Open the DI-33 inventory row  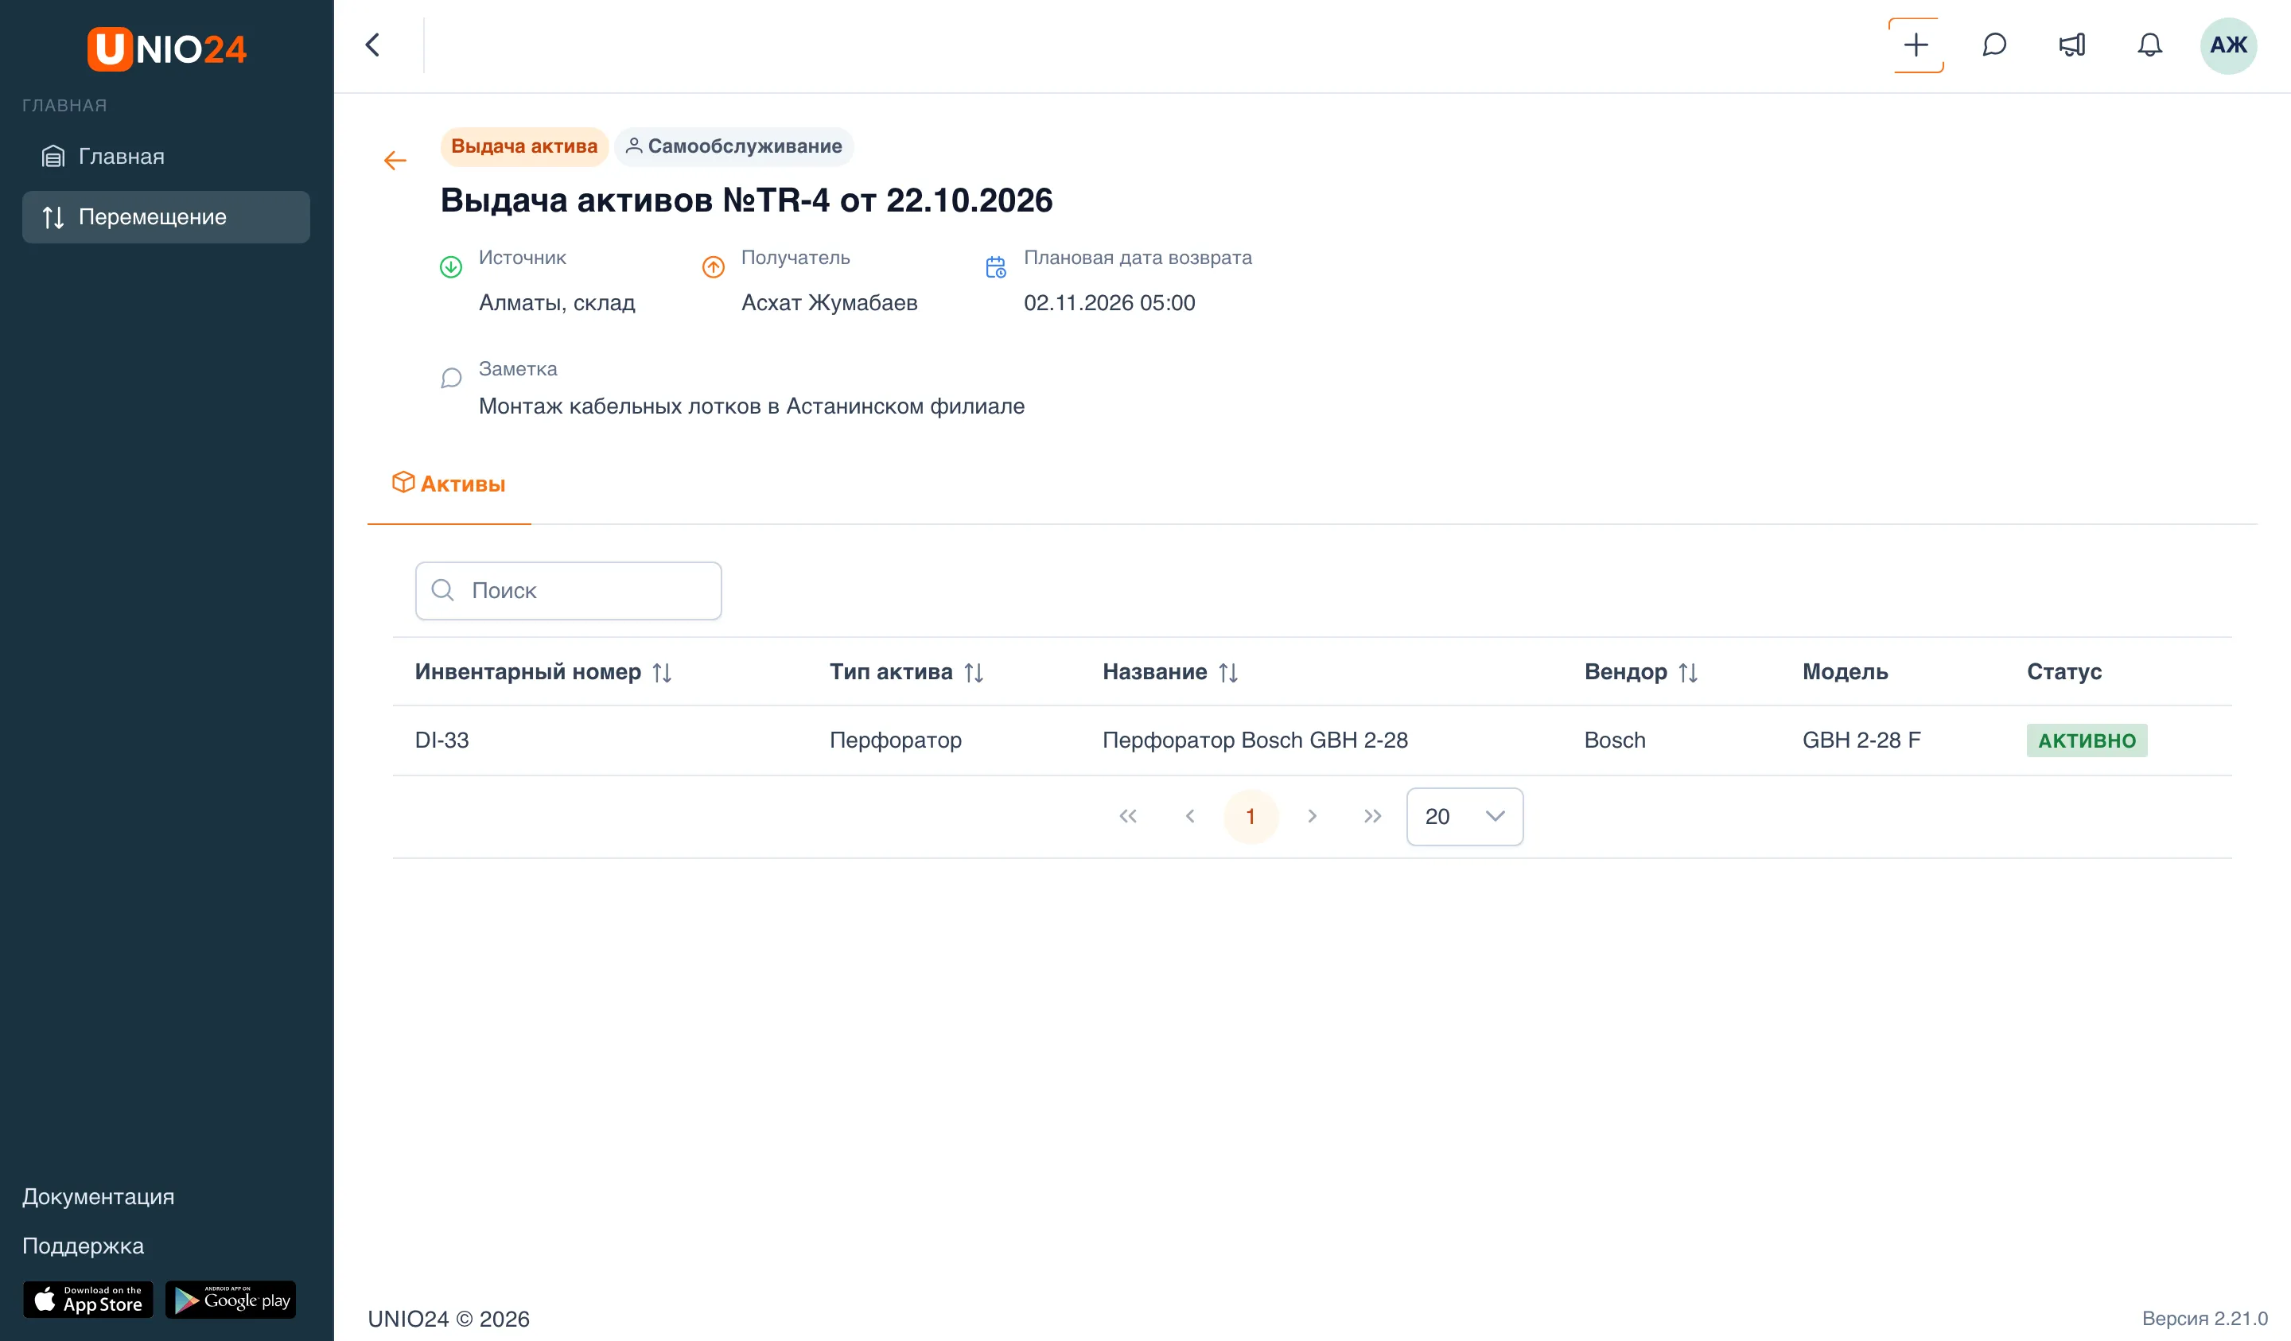[1312, 740]
